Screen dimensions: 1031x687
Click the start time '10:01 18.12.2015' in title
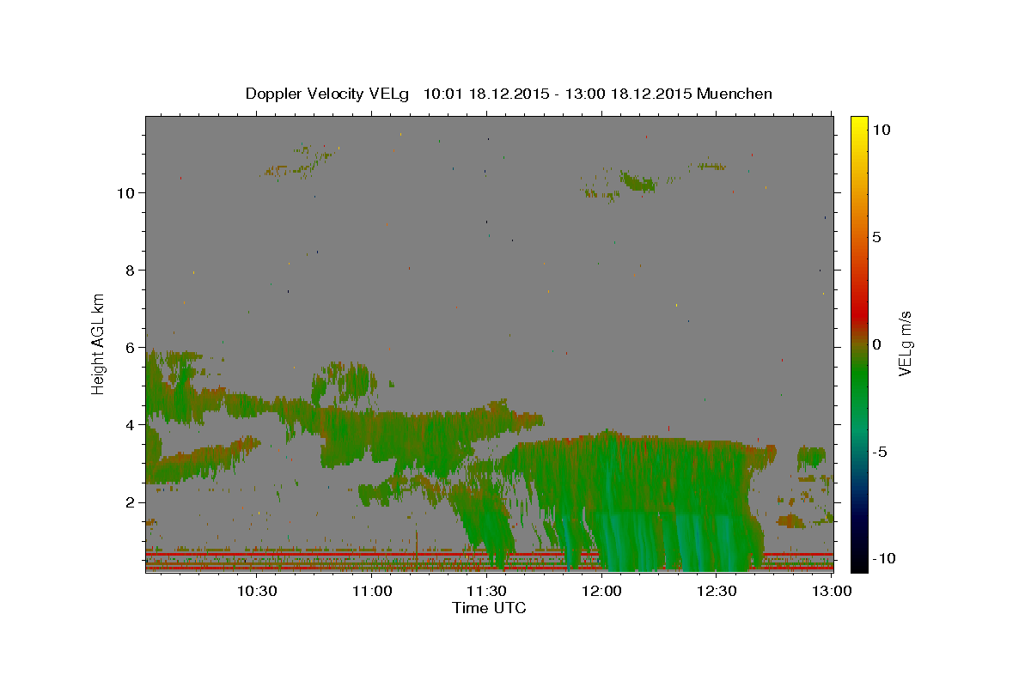tap(485, 94)
